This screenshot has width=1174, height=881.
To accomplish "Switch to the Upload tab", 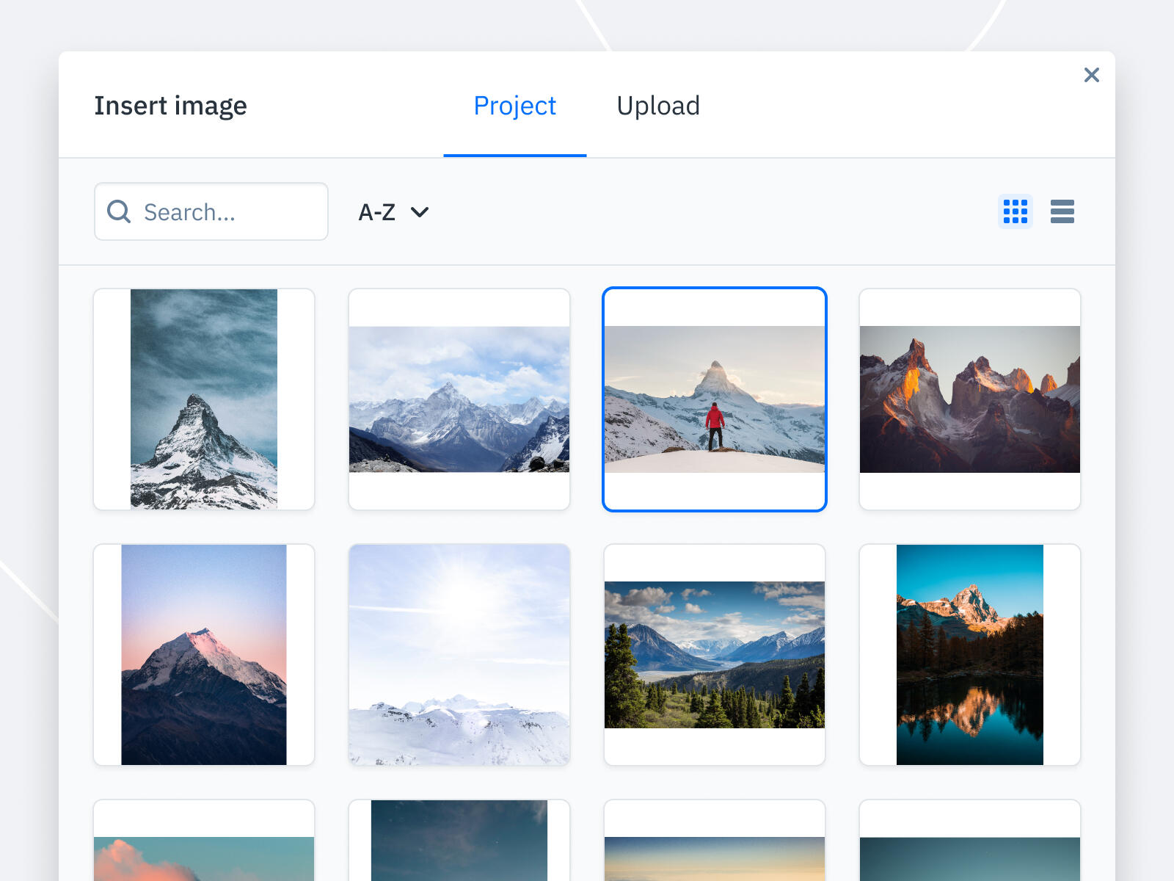I will pos(658,106).
